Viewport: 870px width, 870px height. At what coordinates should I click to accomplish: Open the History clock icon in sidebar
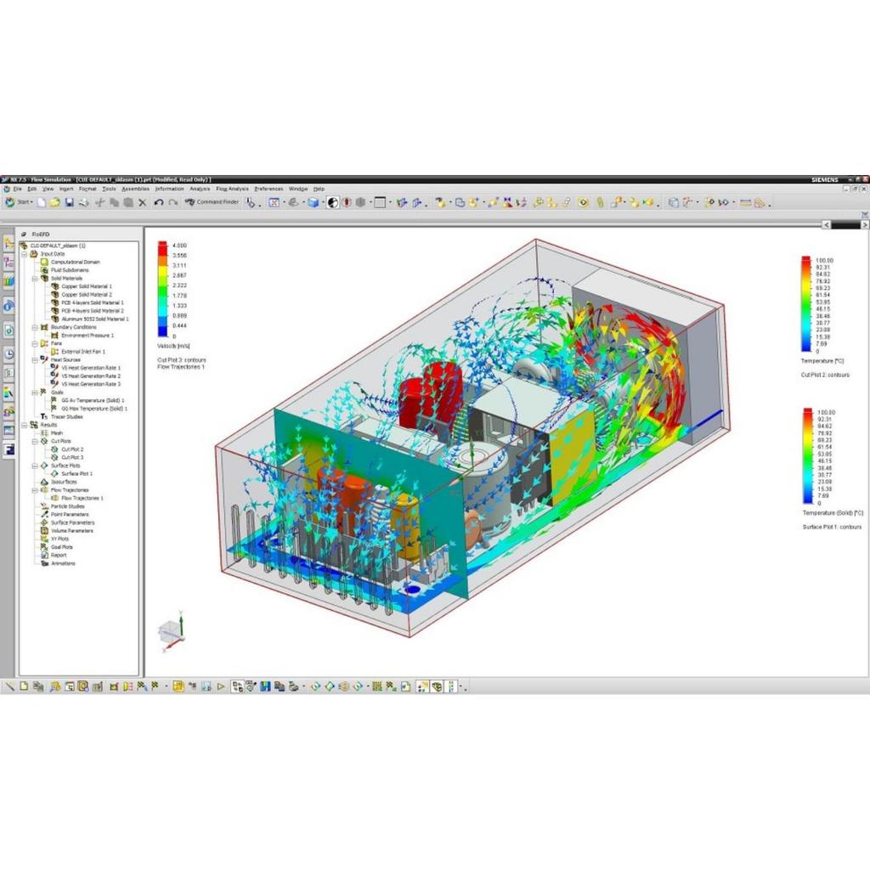coord(8,354)
